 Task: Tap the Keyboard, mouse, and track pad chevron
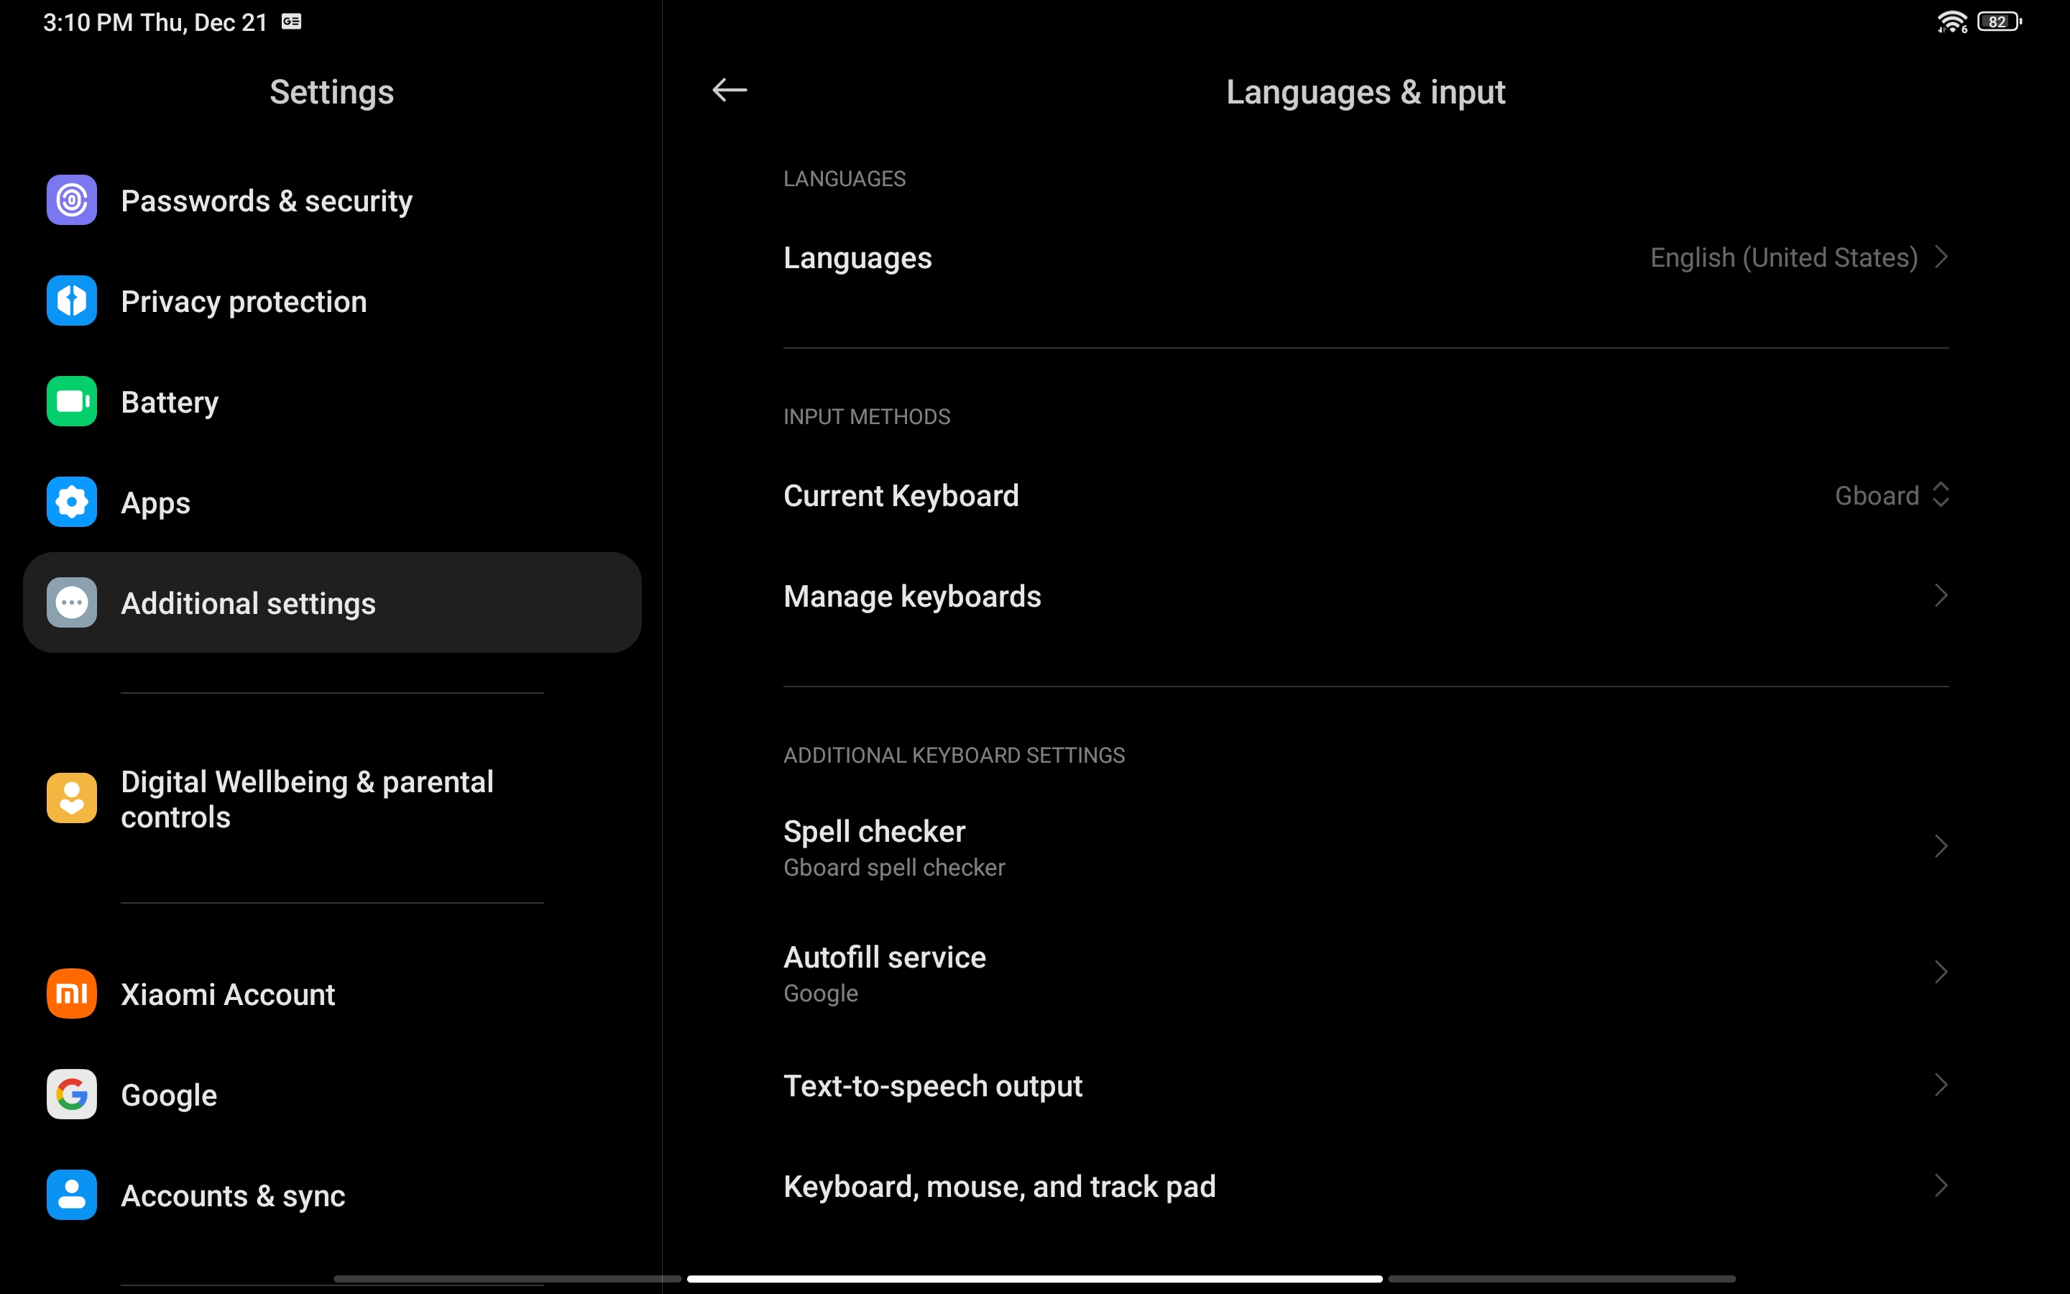[x=1941, y=1186]
